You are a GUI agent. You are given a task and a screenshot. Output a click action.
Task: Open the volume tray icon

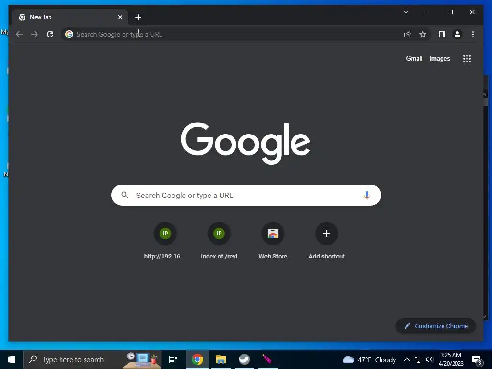tap(430, 359)
